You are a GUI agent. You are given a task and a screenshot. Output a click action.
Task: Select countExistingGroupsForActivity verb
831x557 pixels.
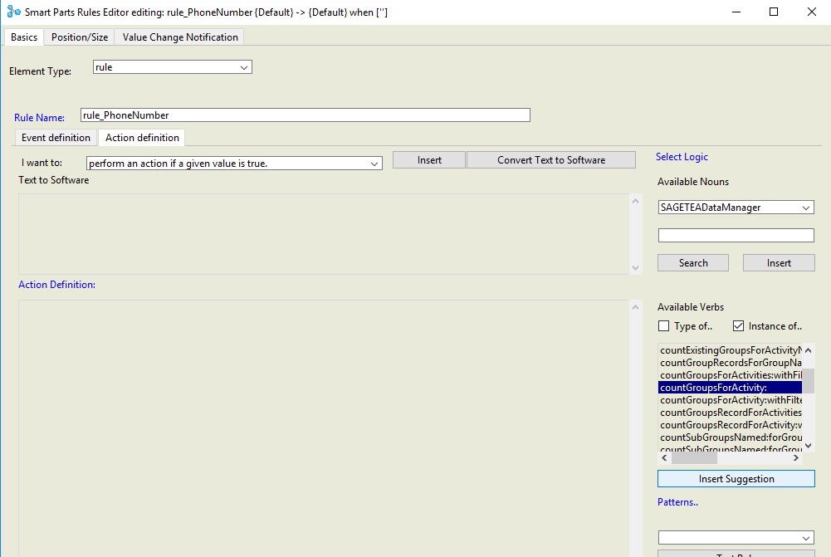click(x=731, y=350)
